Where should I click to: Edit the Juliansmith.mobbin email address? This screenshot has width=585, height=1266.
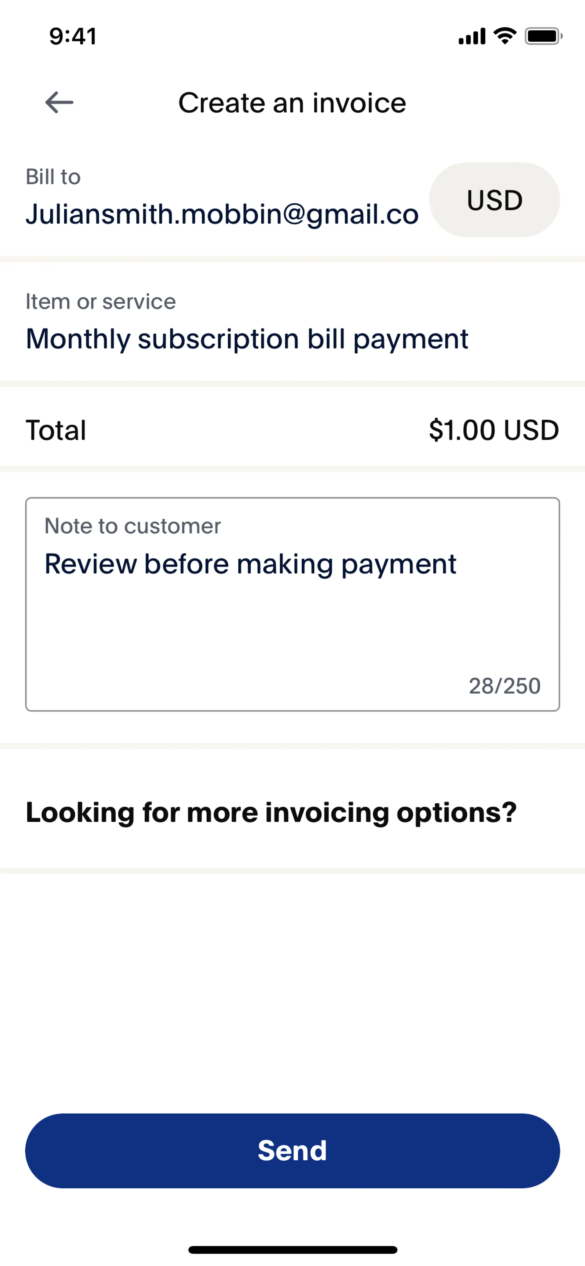point(222,214)
